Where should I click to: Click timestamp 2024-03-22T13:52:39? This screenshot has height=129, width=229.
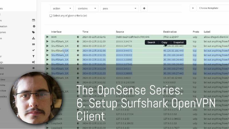[x=94, y=42]
